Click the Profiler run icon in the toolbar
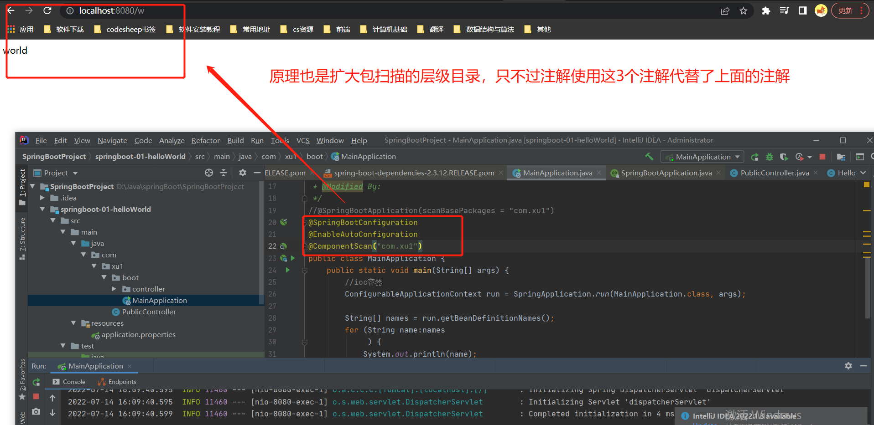Screen dimensions: 874x425 [x=799, y=157]
